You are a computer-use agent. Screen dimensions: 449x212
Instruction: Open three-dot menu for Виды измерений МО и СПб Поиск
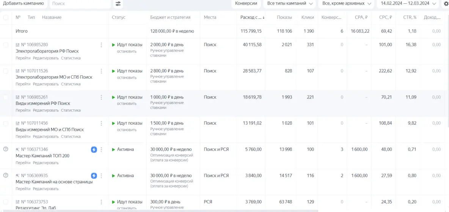101,123
